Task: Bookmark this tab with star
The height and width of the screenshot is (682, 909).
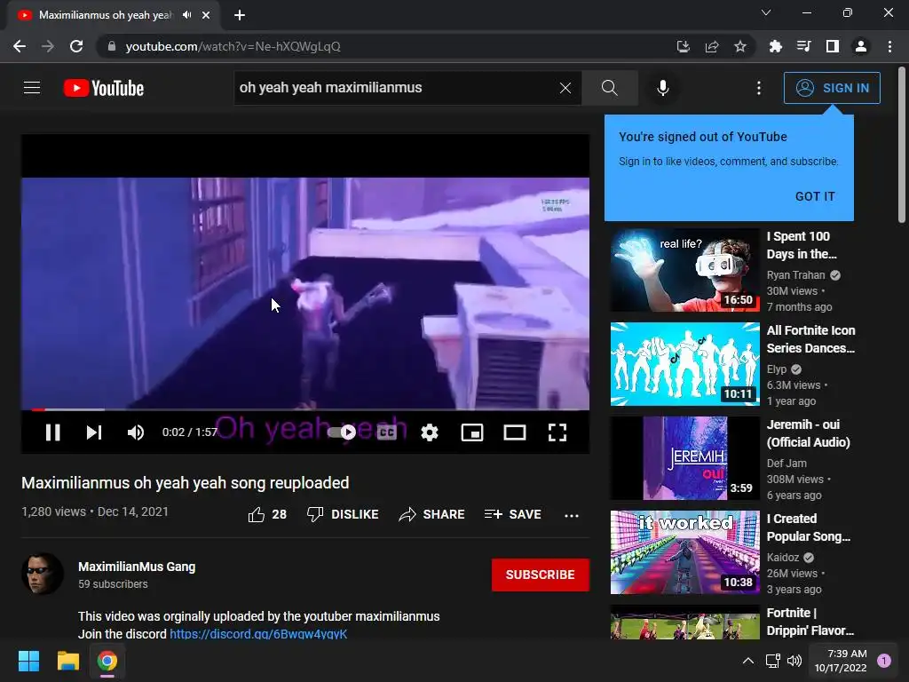Action: 740,46
